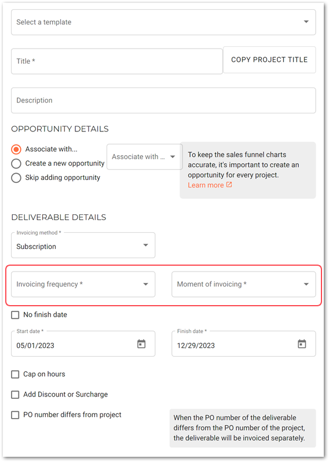Image resolution: width=329 pixels, height=462 pixels.
Task: Open the Moment of invoicing dropdown
Action: pyautogui.click(x=243, y=284)
